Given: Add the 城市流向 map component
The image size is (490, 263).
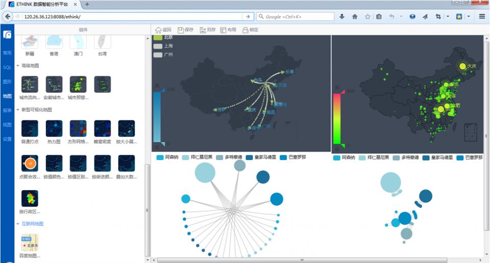Looking at the screenshot, I should 30,84.
